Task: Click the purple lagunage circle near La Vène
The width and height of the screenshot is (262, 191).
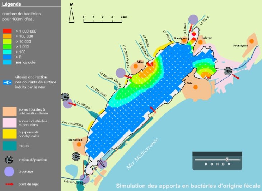Action: 193,19
